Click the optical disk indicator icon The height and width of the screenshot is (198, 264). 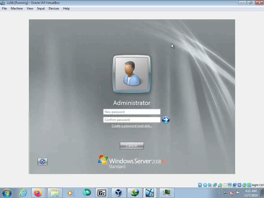click(x=205, y=185)
